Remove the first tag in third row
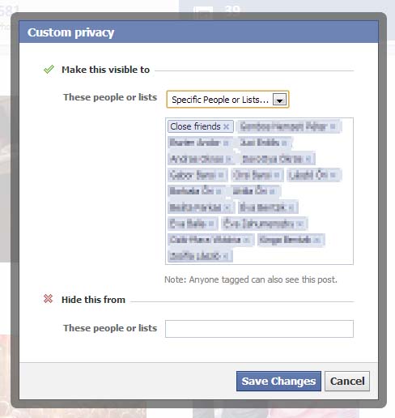Screen dimensions: 395x418 (228, 159)
